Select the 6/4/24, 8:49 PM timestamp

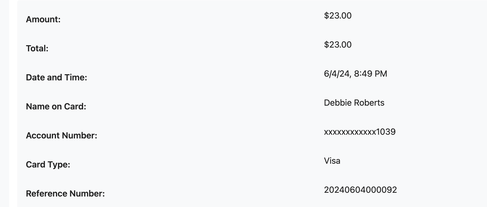355,74
